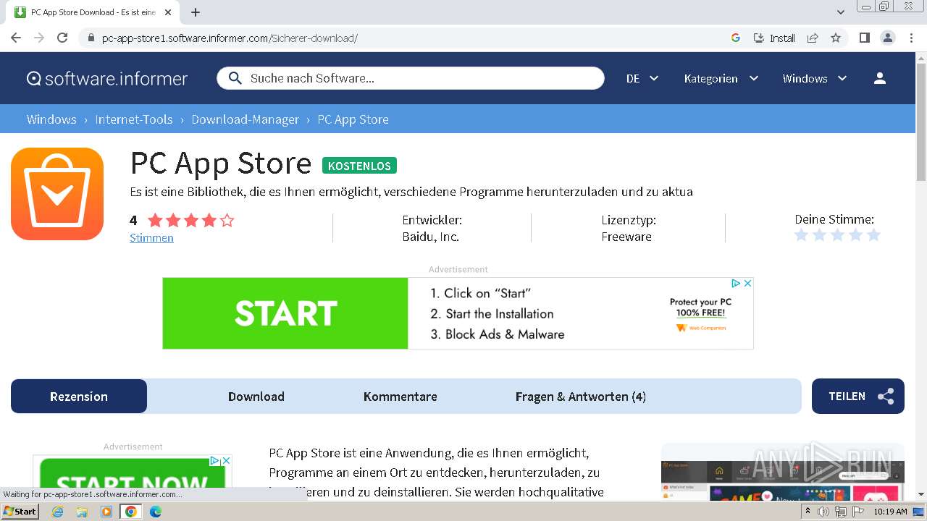
Task: Close the banner ad with X icon
Action: click(747, 284)
